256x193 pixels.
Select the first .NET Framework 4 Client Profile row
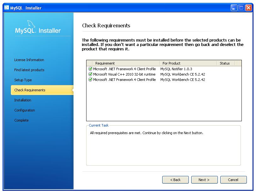click(x=164, y=69)
